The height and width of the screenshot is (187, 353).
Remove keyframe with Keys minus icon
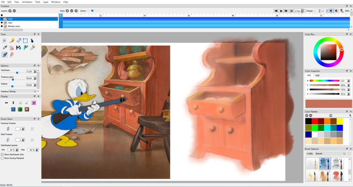[x=72, y=11]
